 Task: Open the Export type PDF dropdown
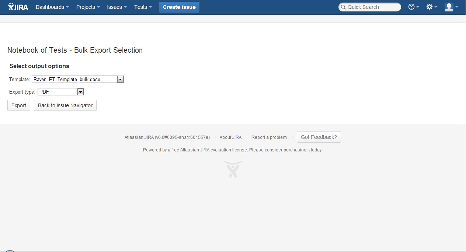coord(61,92)
